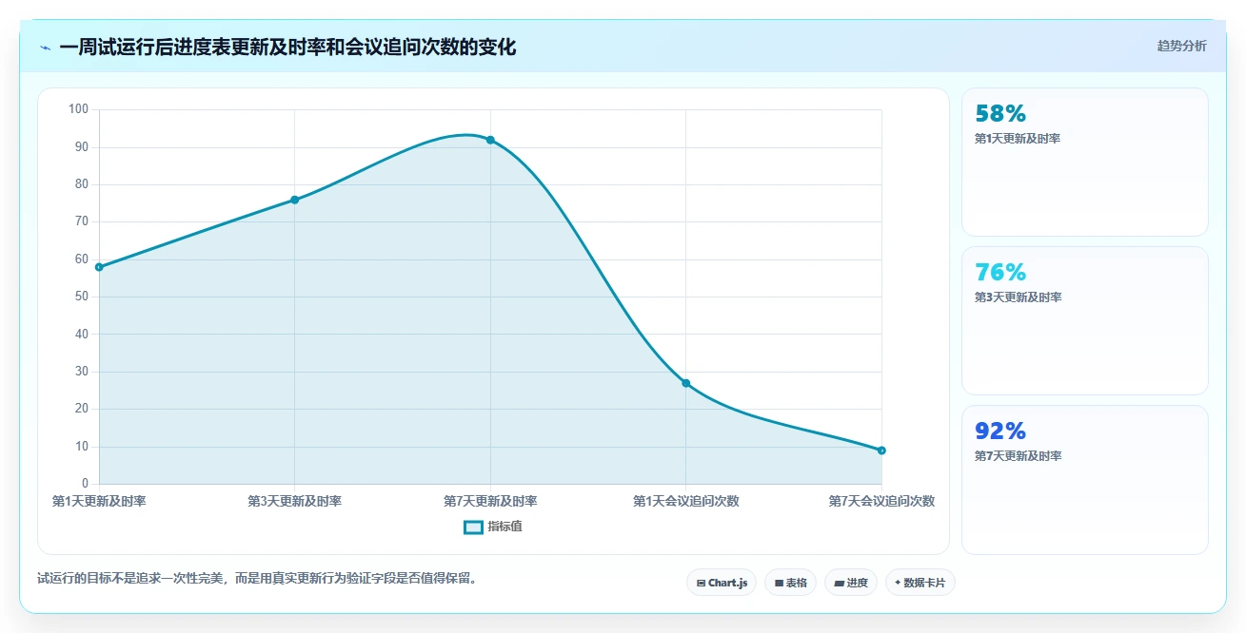Viewport: 1246px width, 633px height.
Task: Click the card label 第7天更新及时率
Action: coord(1018,456)
